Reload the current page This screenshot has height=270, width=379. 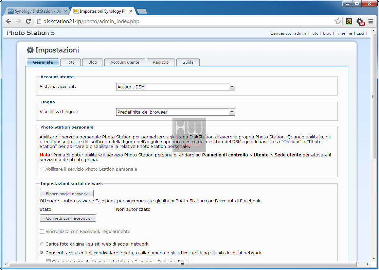(x=28, y=21)
